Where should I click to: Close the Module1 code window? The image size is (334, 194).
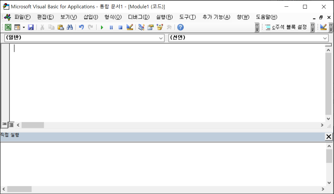(329, 18)
